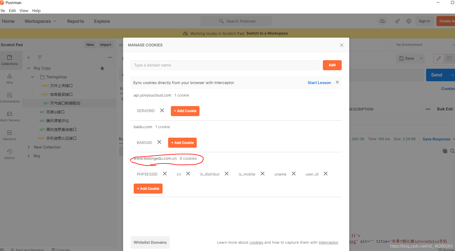Image resolution: width=455 pixels, height=251 pixels.
Task: Open the Mock Servers sidebar panel
Action: click(10, 117)
